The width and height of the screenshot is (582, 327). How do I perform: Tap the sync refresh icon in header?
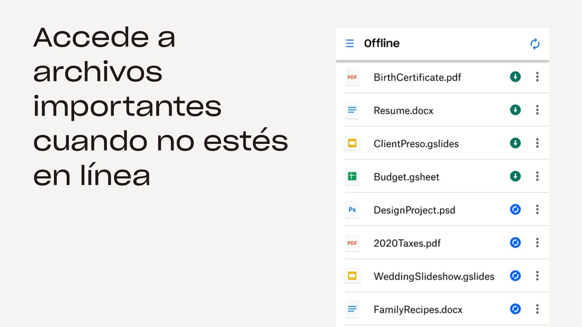[534, 44]
